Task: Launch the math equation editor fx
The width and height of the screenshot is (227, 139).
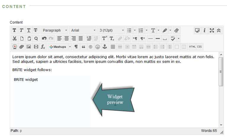Action: pyautogui.click(x=43, y=47)
